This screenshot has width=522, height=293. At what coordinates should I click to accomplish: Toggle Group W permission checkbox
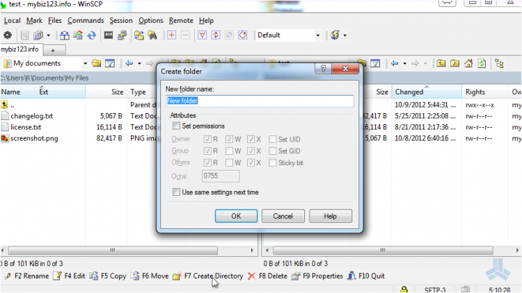229,151
